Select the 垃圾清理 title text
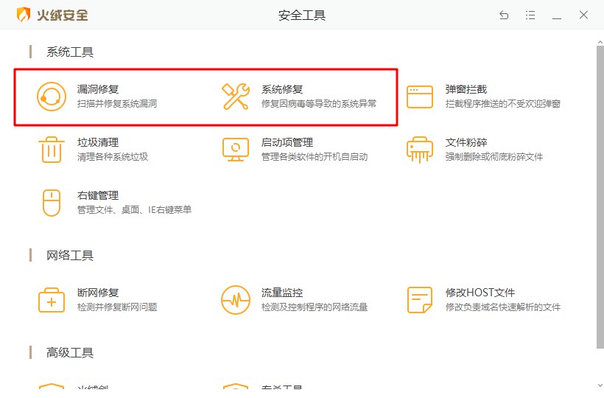This screenshot has width=604, height=398. coord(98,142)
